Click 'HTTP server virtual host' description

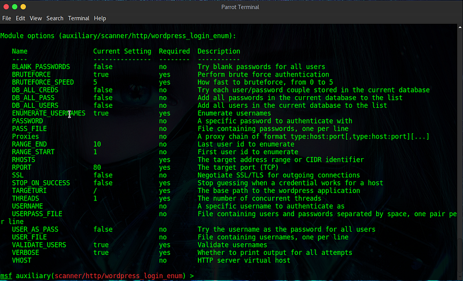244,260
